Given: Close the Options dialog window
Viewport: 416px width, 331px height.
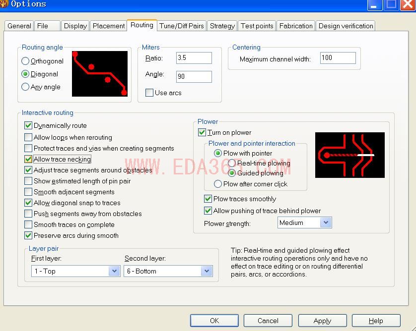Looking at the screenshot, I should 408,5.
